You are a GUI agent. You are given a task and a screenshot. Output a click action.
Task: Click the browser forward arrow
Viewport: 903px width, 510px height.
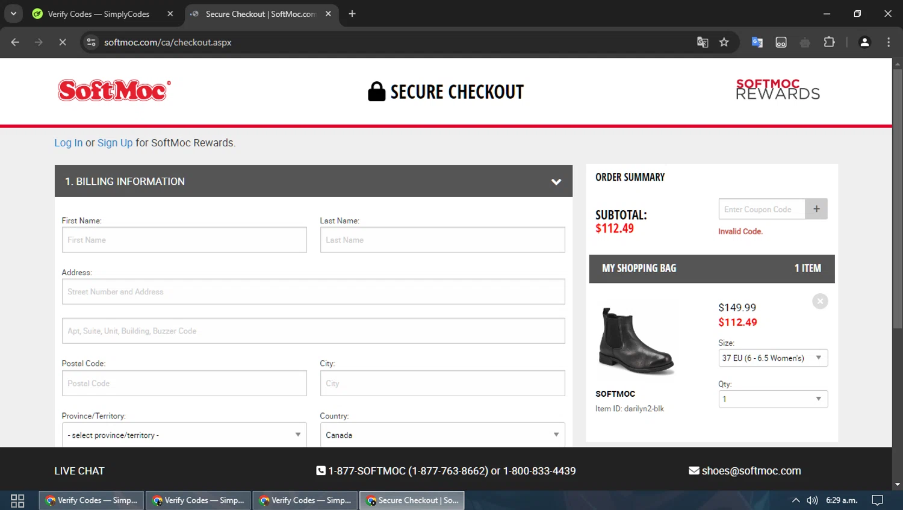[39, 42]
